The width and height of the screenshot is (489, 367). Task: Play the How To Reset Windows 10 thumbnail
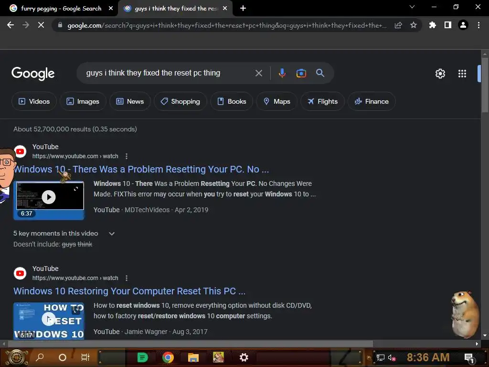[49, 321]
